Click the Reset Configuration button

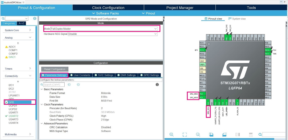55,69
